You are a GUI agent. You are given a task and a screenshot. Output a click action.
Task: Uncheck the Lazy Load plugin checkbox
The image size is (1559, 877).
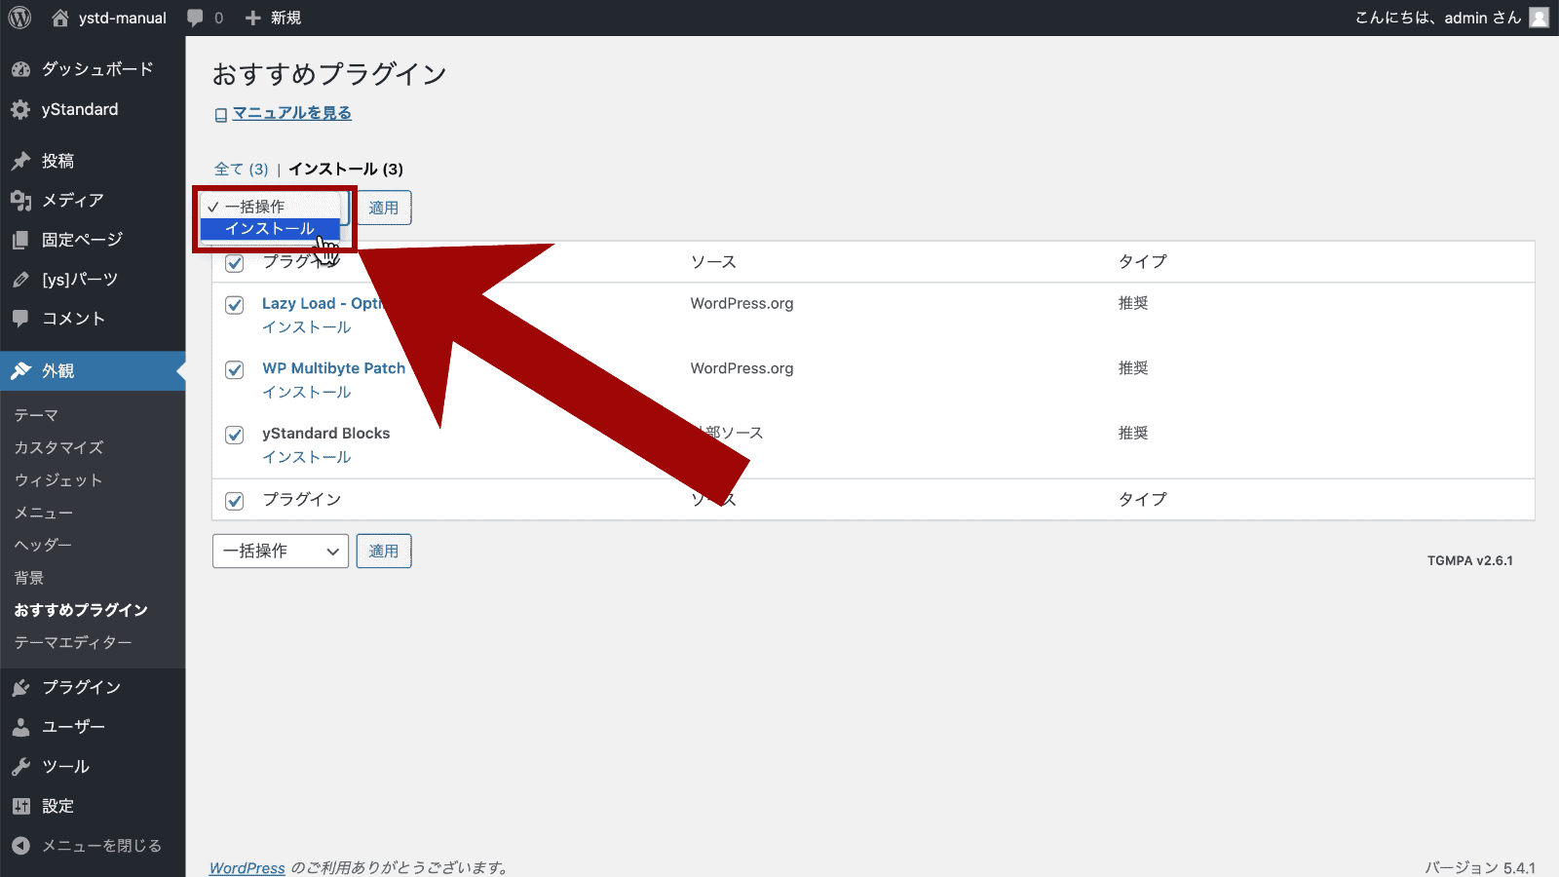[235, 305]
